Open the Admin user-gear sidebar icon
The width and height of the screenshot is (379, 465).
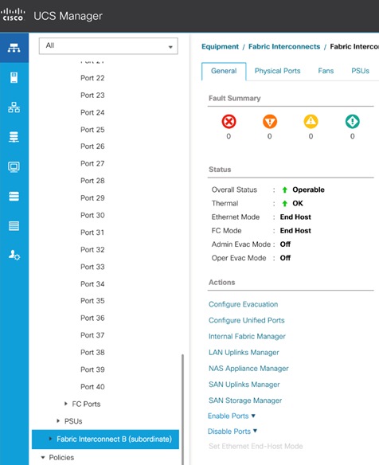point(14,255)
